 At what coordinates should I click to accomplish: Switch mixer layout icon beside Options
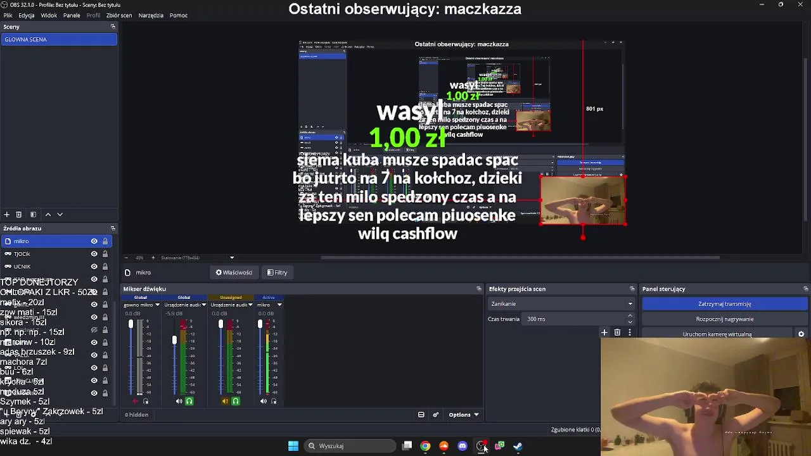pyautogui.click(x=421, y=415)
